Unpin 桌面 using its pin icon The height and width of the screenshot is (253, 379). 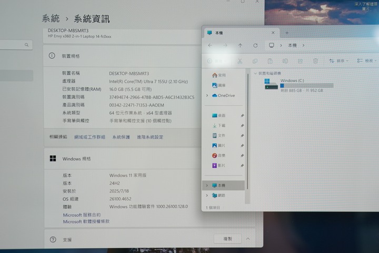click(x=242, y=116)
